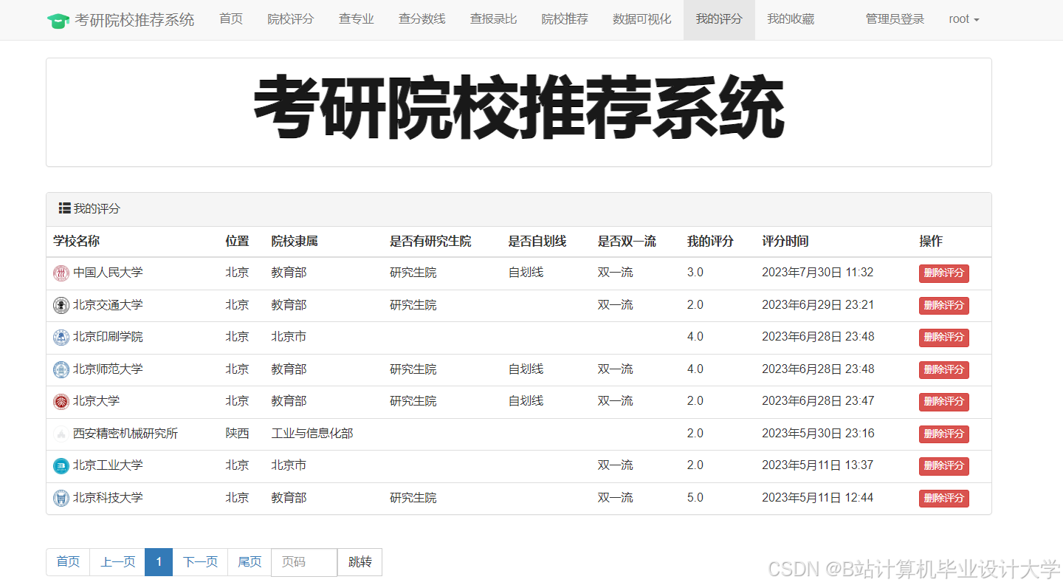The image size is (1063, 588).
Task: Delete the rating for 北京大学
Action: tap(943, 402)
